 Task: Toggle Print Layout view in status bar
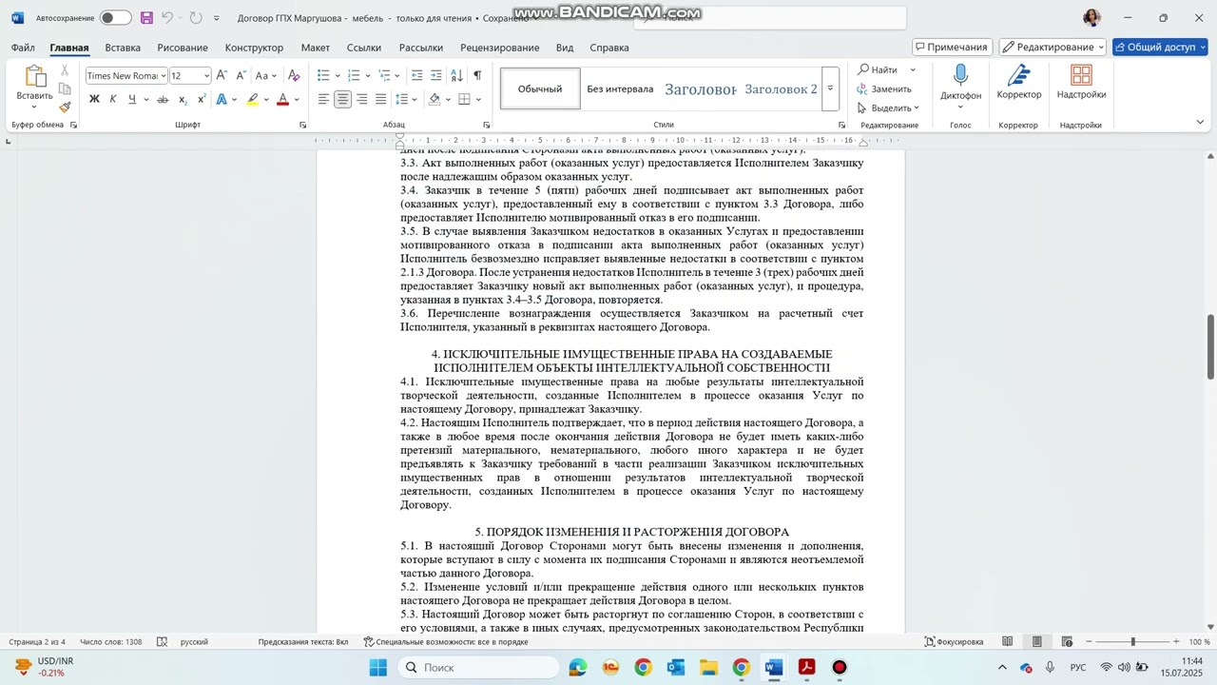[x=1037, y=642]
